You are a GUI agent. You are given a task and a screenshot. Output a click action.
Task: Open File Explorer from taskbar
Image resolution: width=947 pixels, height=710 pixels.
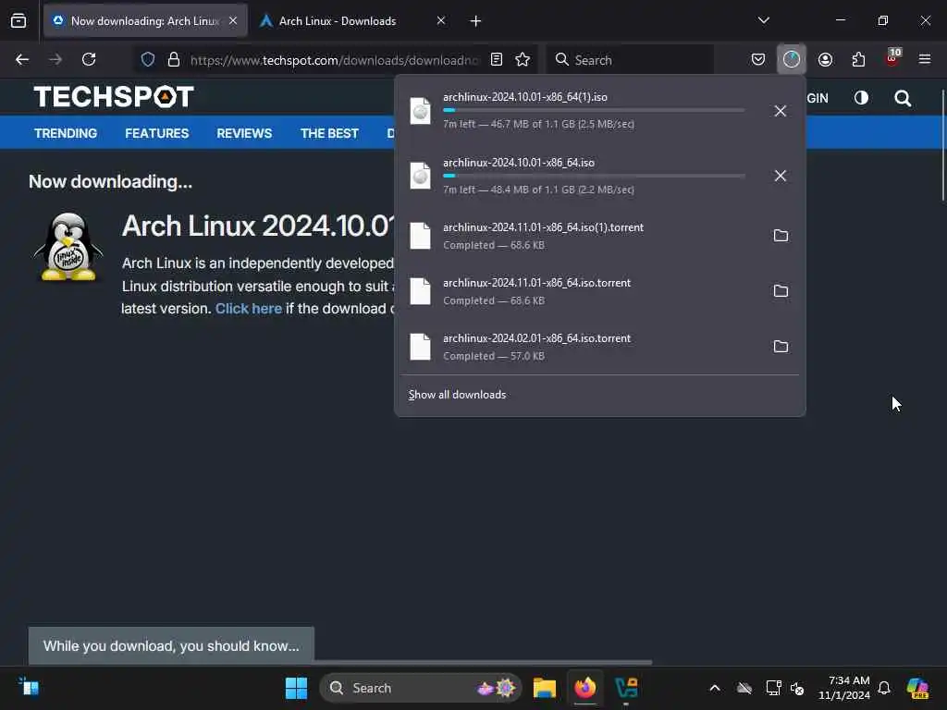(x=544, y=688)
